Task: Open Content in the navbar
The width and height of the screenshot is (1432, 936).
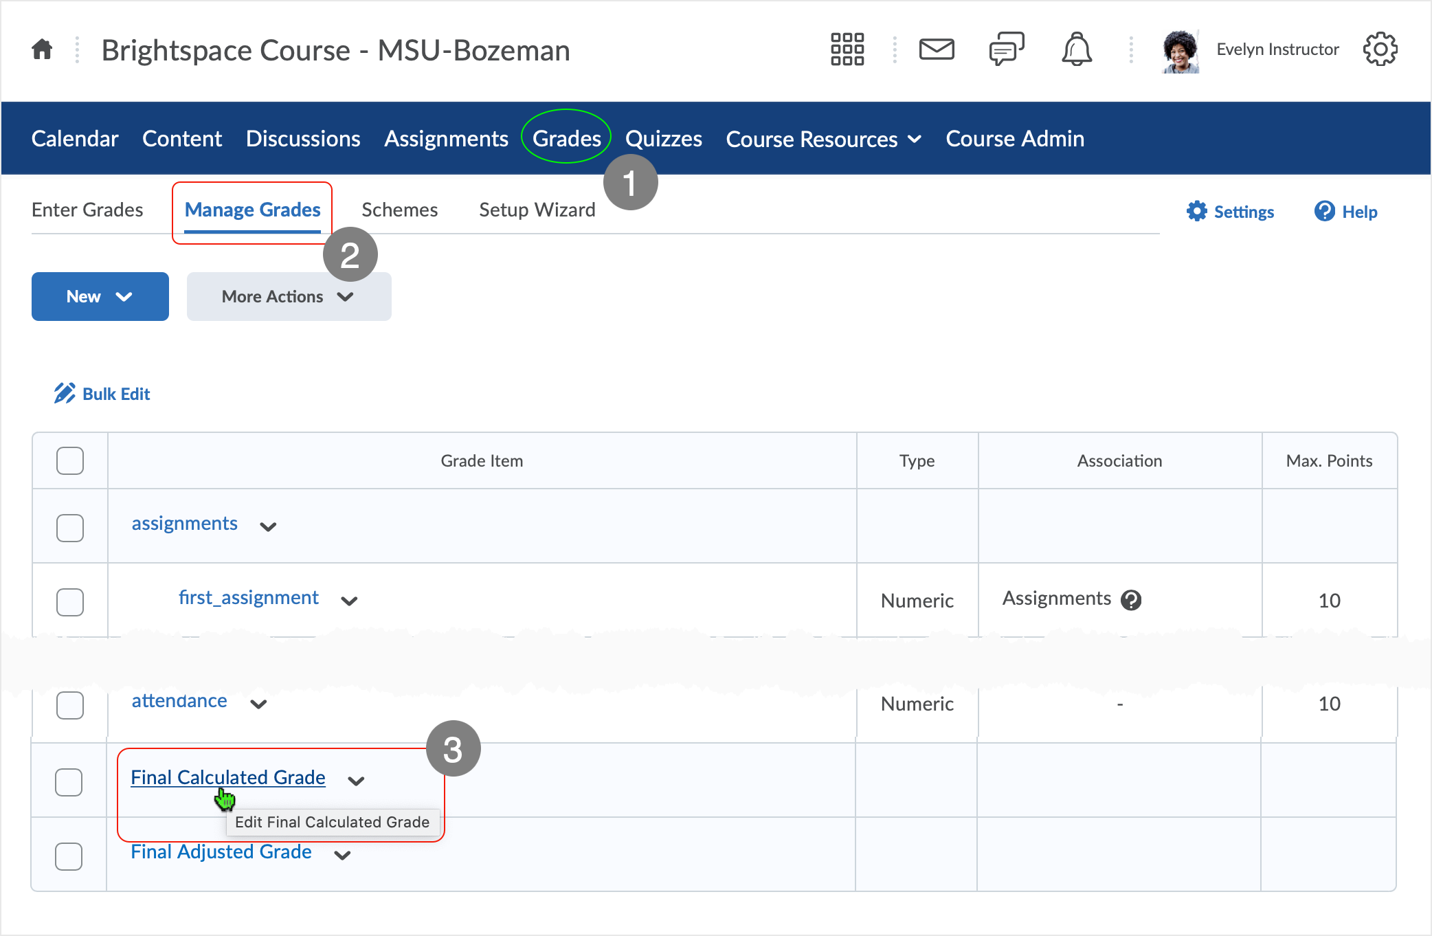Action: [182, 139]
